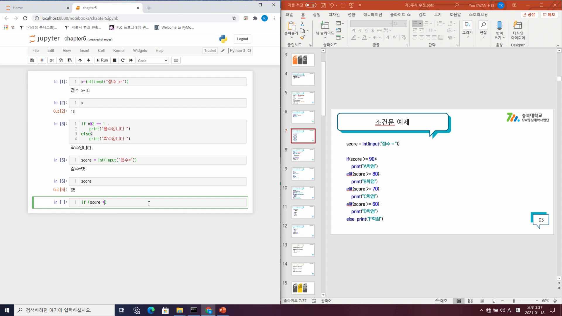Move selected cell up
562x316 pixels.
coord(80,60)
